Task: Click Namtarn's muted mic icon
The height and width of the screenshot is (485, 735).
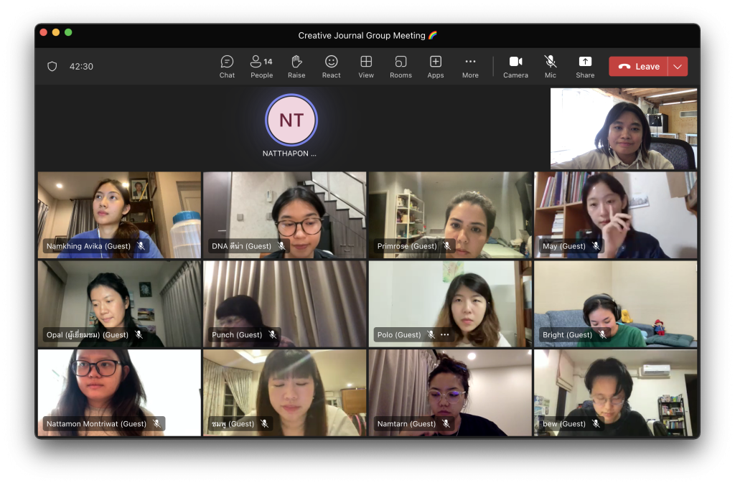Action: [446, 423]
